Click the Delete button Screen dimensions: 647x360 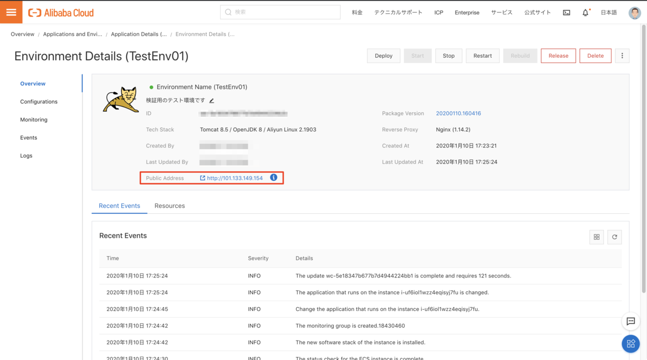(x=595, y=56)
